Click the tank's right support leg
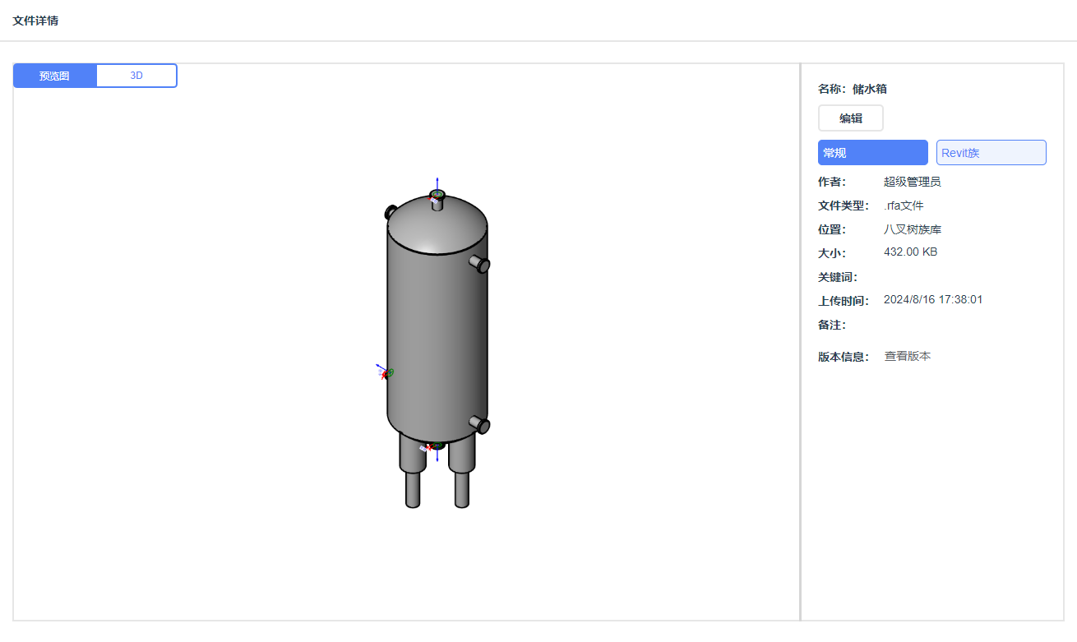 pyautogui.click(x=461, y=477)
